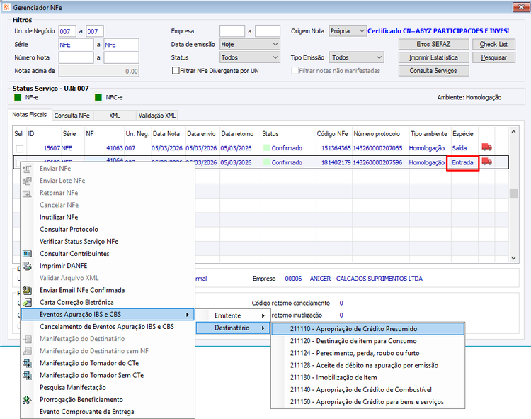
Task: Click the Número Nota start input field
Action: pos(76,57)
